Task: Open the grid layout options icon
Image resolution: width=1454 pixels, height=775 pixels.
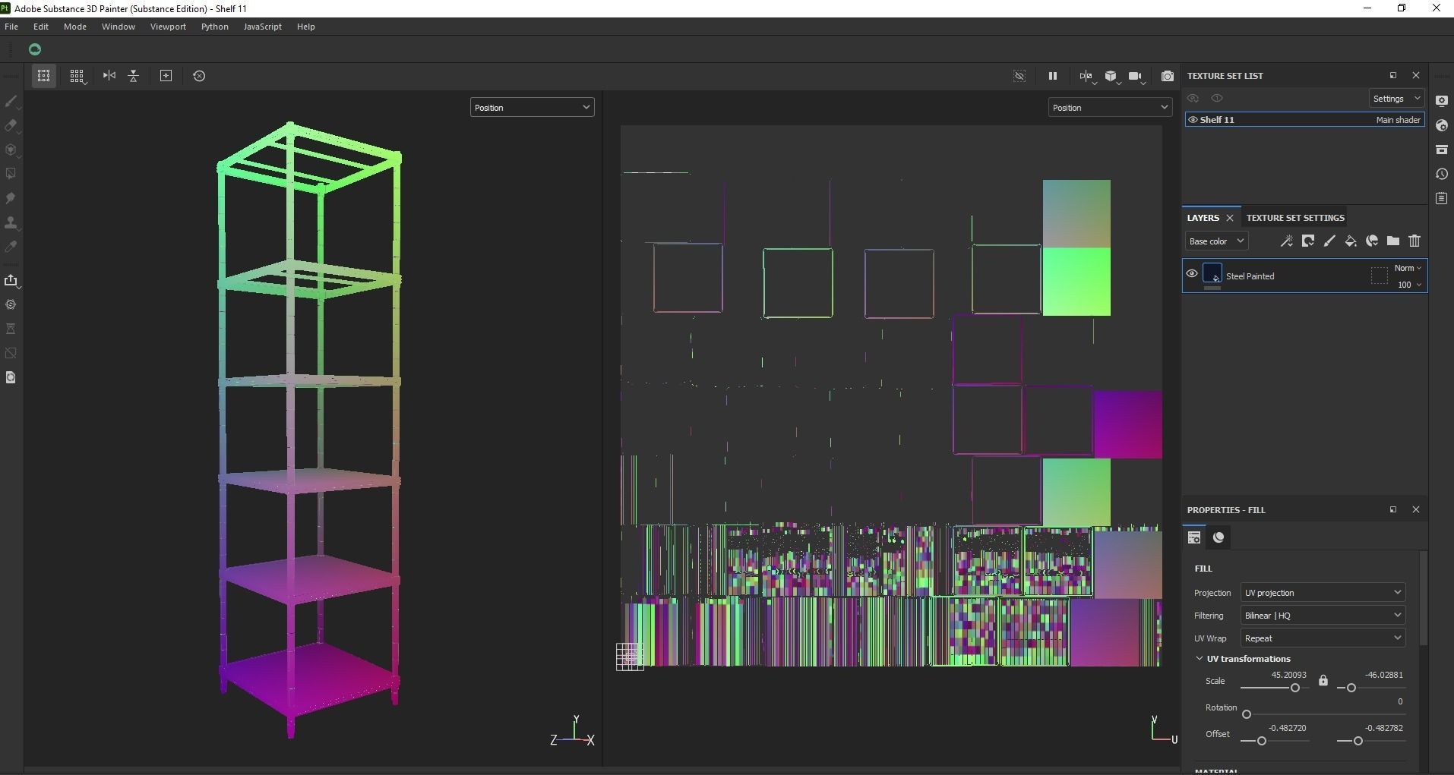Action: (x=77, y=76)
